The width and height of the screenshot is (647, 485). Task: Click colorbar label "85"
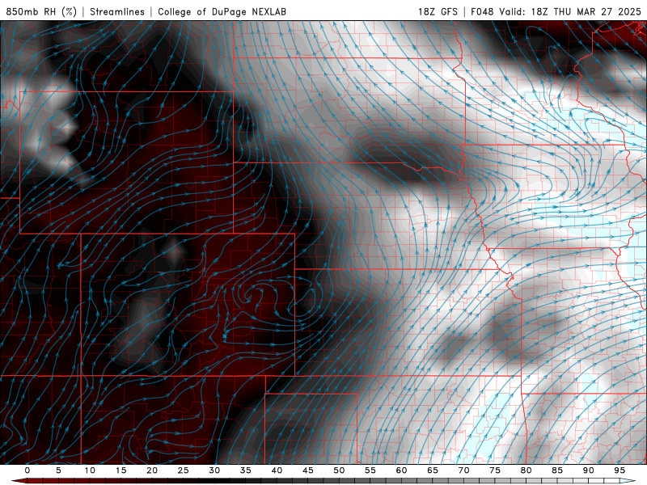(557, 470)
